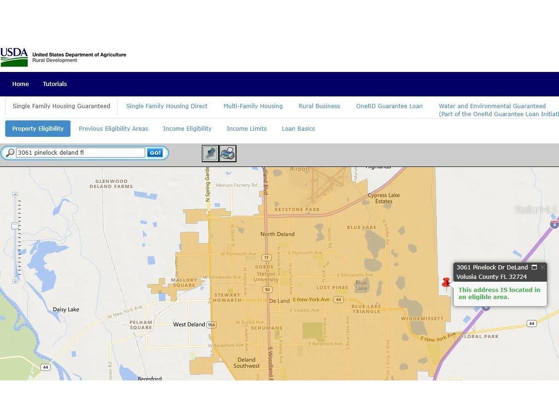
Task: Maximize the address info popup
Action: coord(534,267)
